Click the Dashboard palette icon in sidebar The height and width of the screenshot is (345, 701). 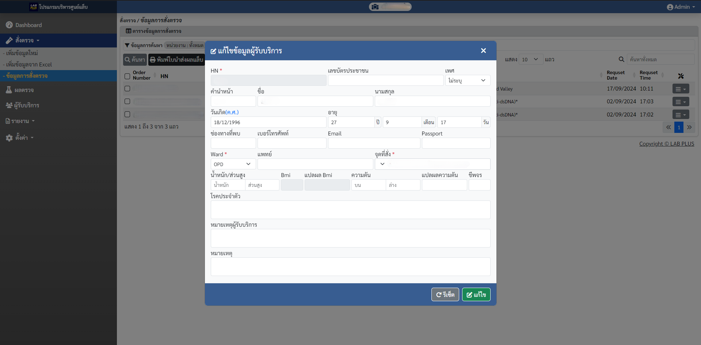tap(9, 25)
